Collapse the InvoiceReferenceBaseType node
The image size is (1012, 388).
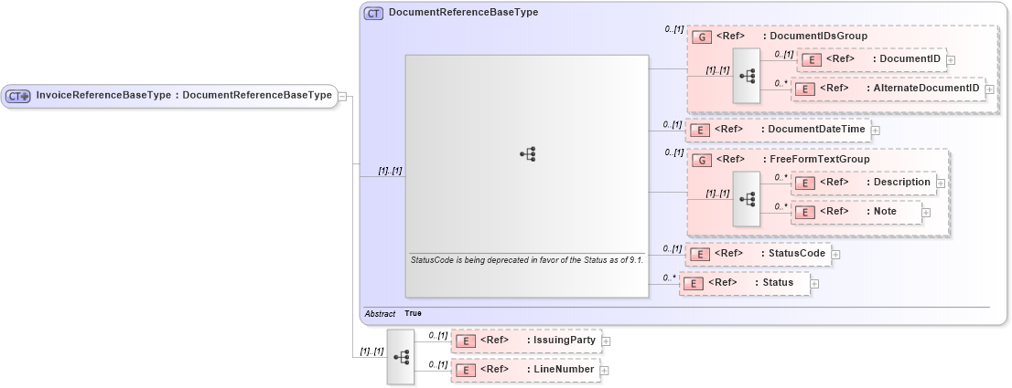343,97
